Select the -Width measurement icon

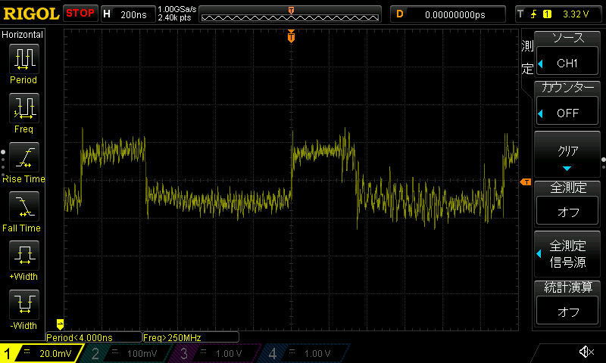[23, 304]
